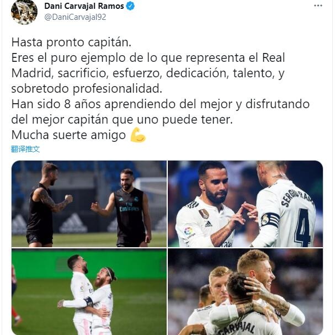Click the flexed biceps emoji
The width and height of the screenshot is (335, 335).
(138, 135)
